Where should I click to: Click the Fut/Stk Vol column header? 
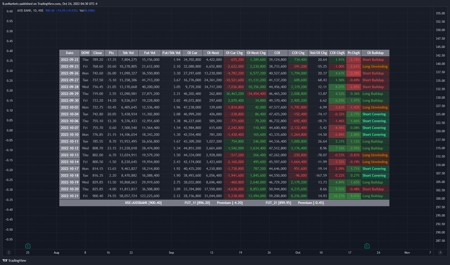pyautogui.click(x=171, y=53)
